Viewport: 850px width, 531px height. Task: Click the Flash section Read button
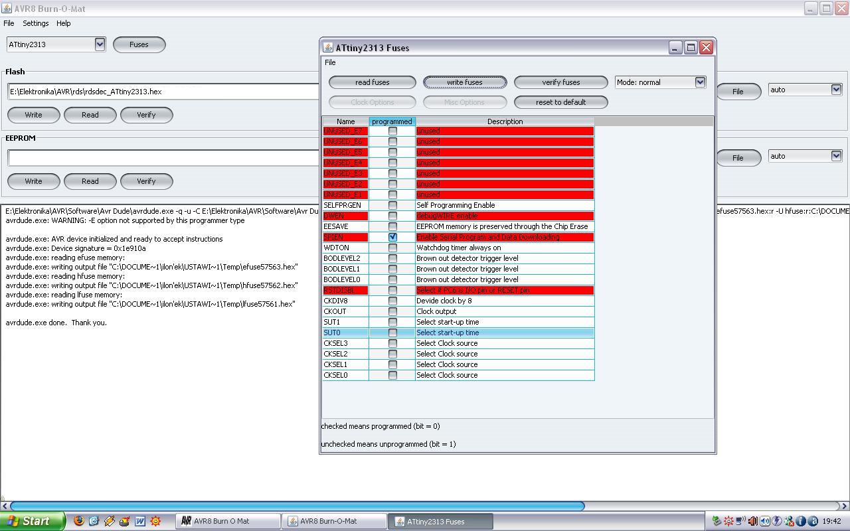[x=90, y=115]
